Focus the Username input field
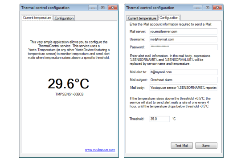245x163 pixels. [x=183, y=39]
